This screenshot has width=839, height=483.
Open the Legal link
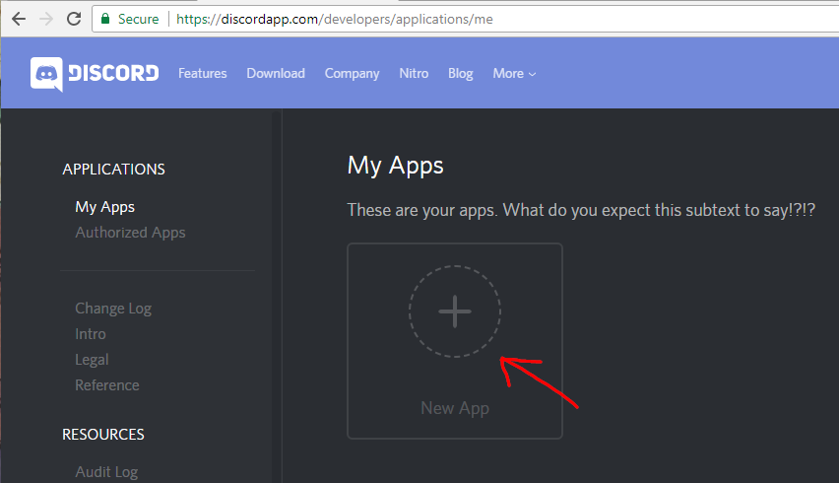pos(92,360)
